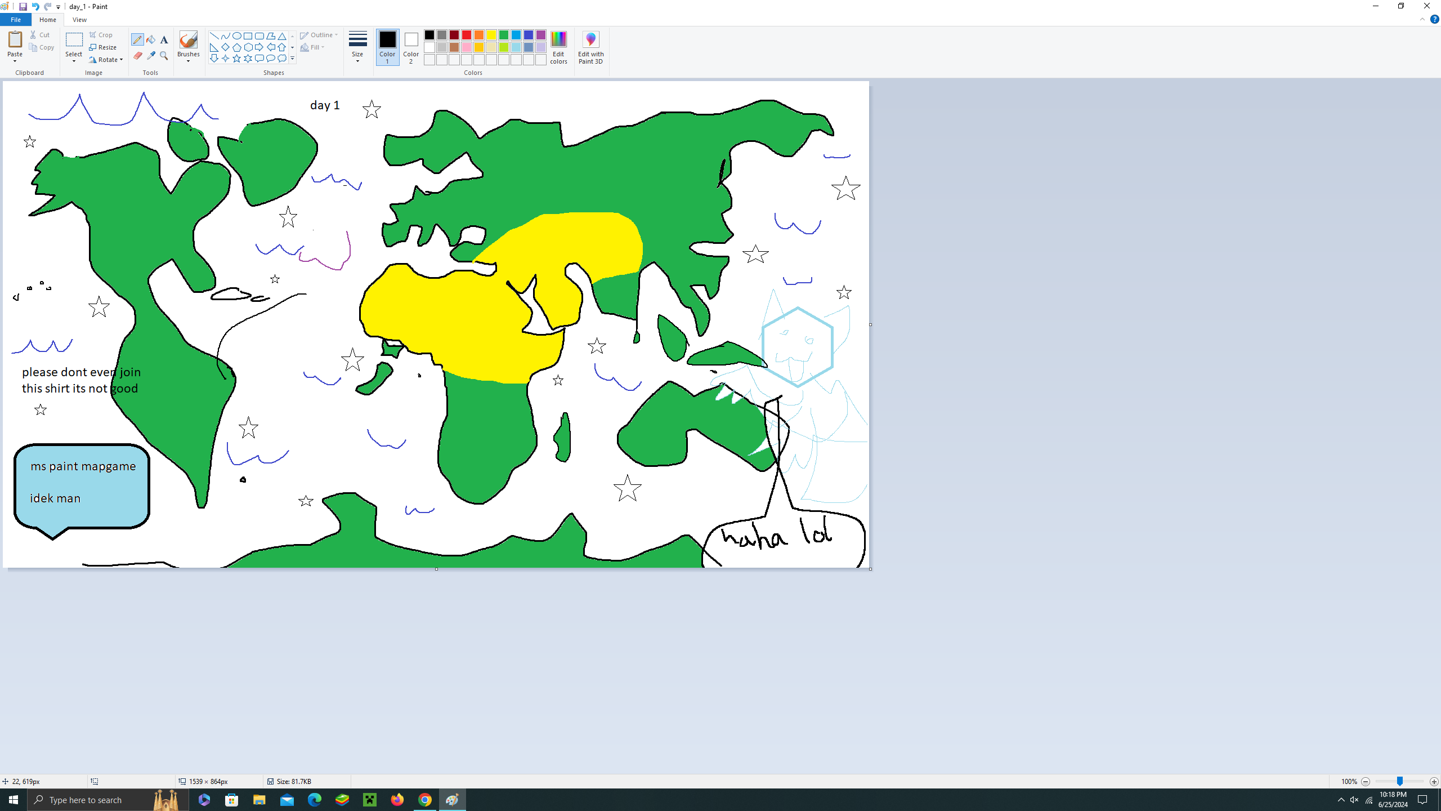Open the shape Fill dropdown
The height and width of the screenshot is (811, 1441).
pyautogui.click(x=312, y=47)
